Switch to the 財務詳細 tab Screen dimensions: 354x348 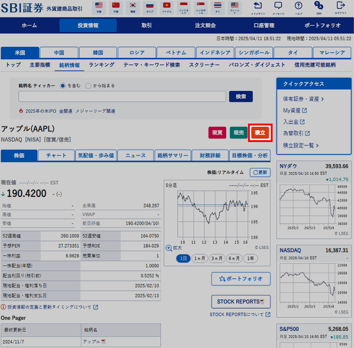[x=210, y=155]
